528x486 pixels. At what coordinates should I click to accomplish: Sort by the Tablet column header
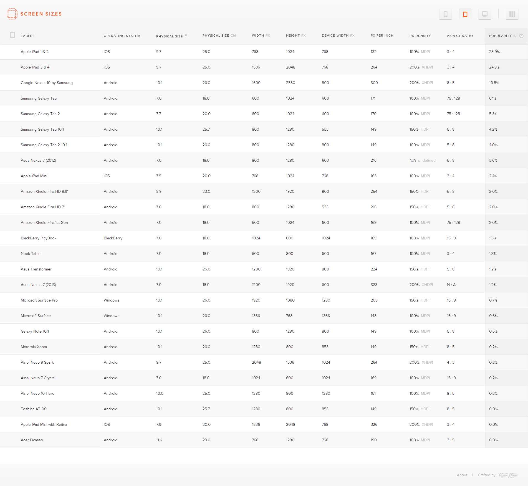pos(27,36)
